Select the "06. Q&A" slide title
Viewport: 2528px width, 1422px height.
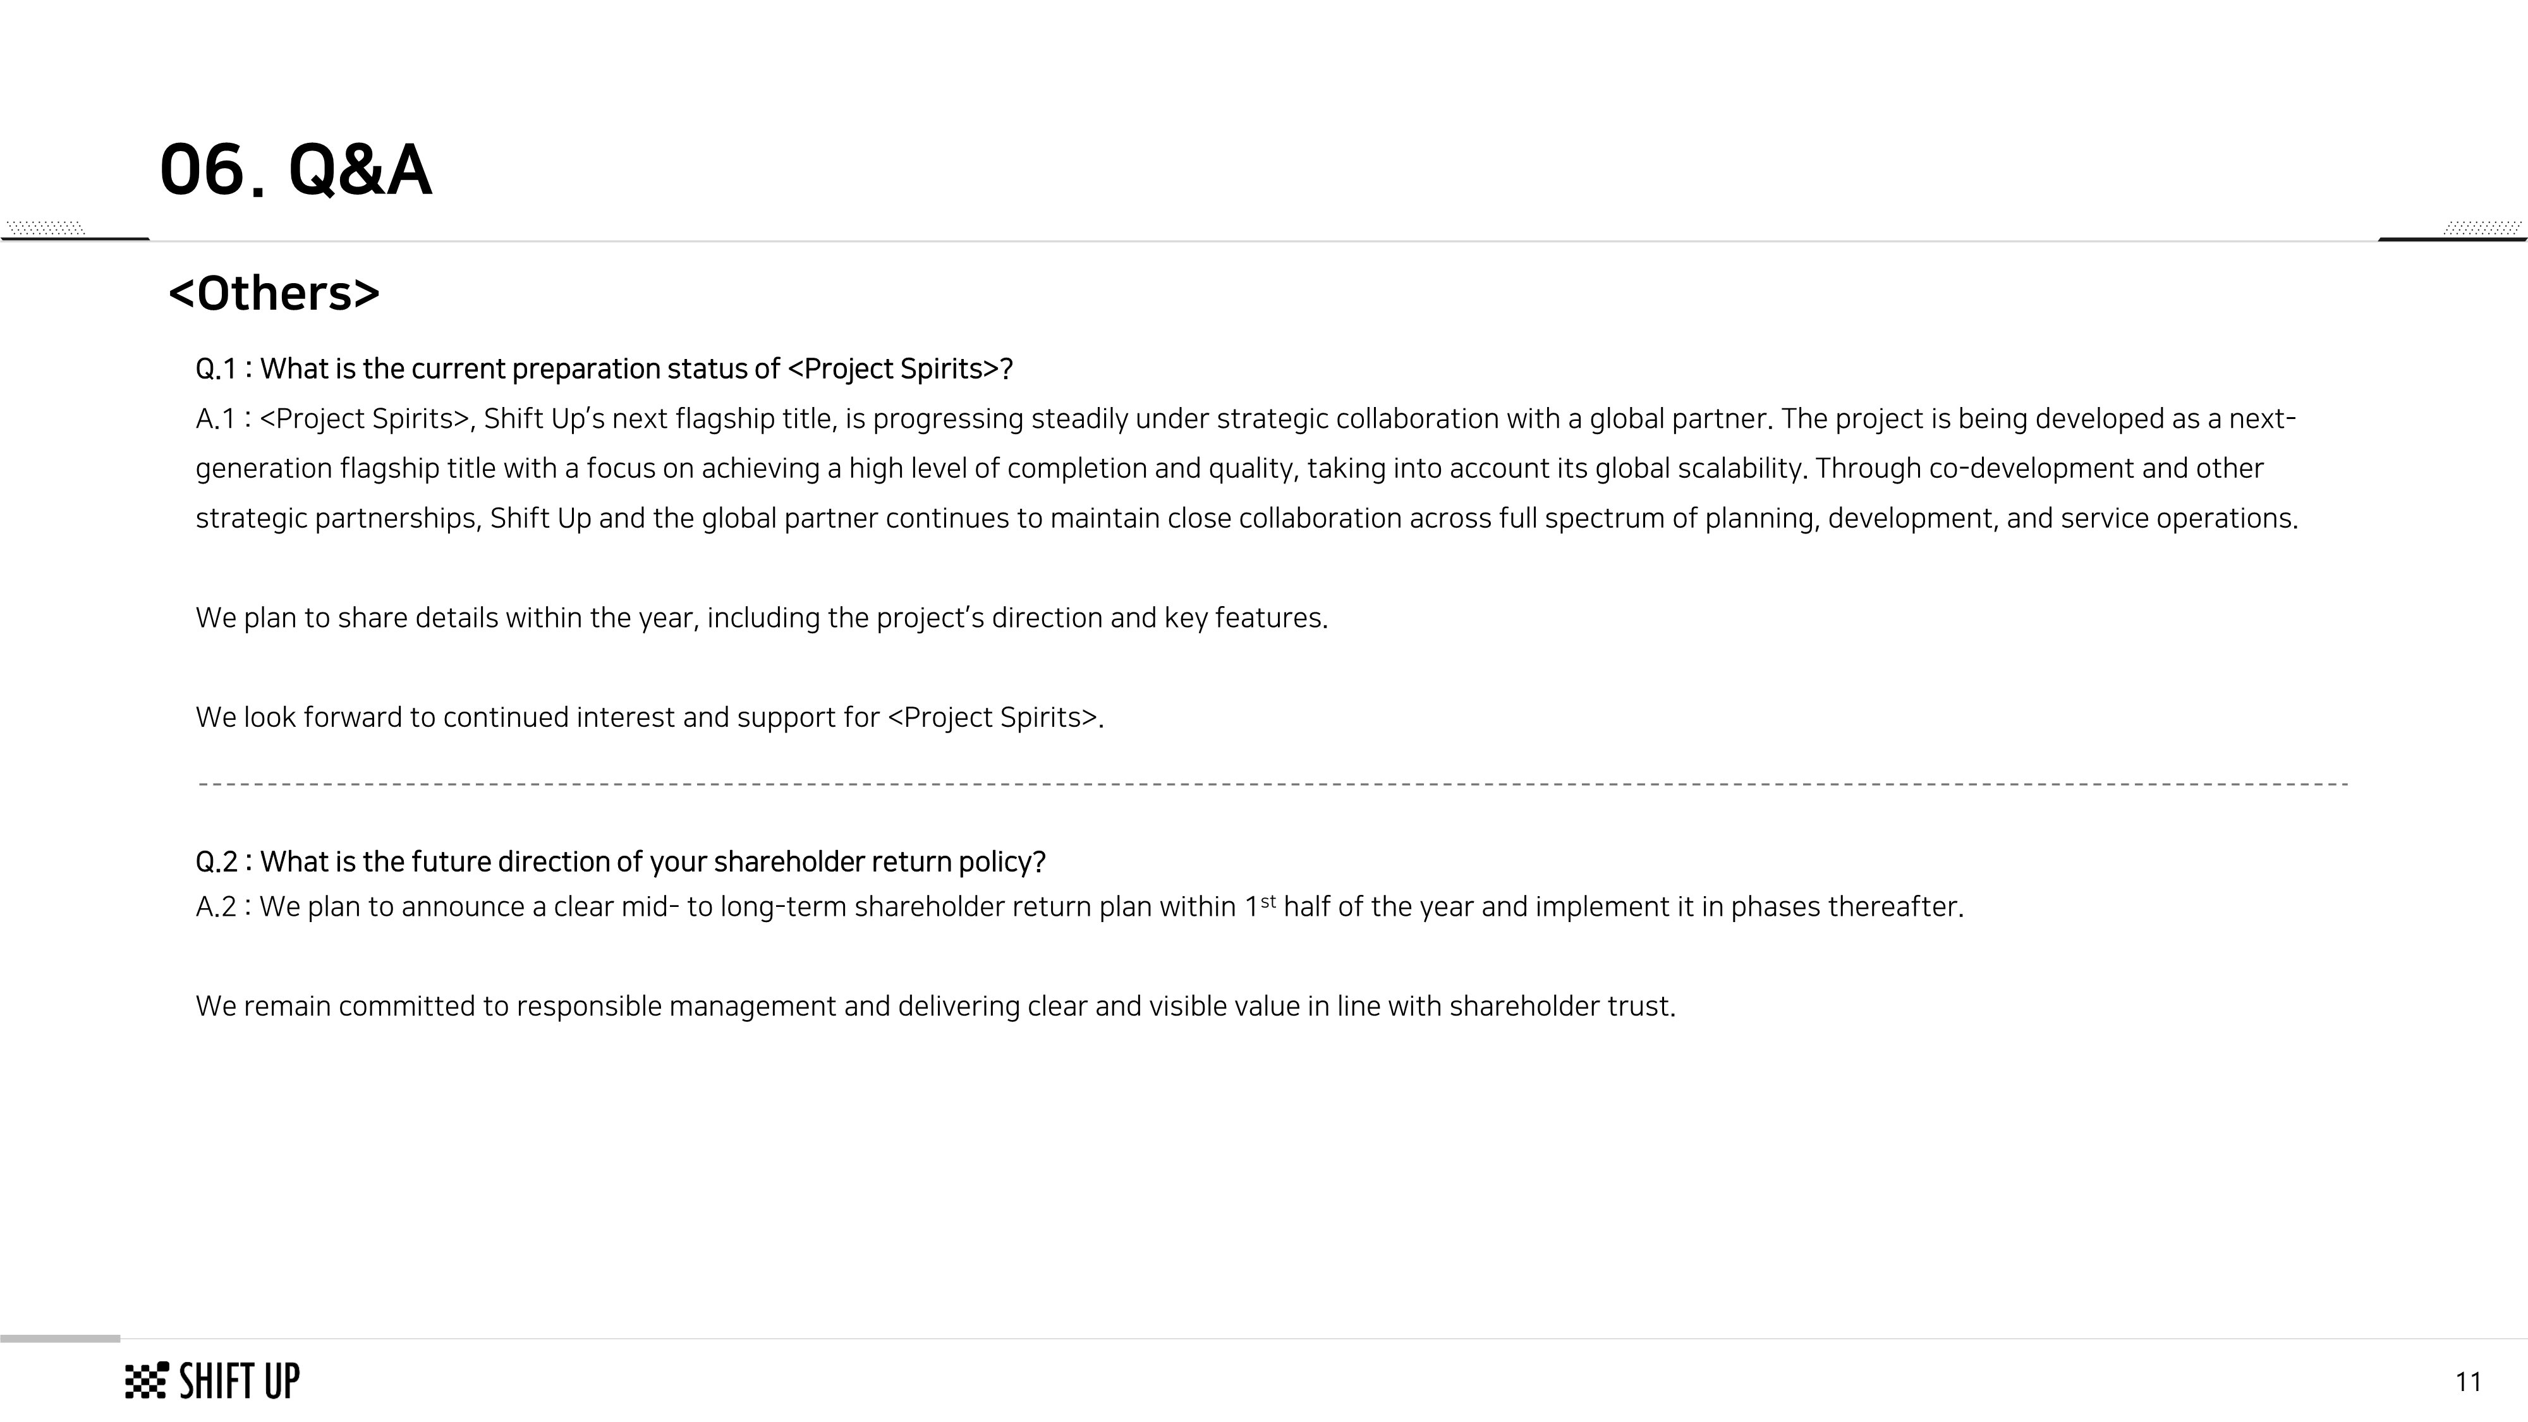point(295,170)
